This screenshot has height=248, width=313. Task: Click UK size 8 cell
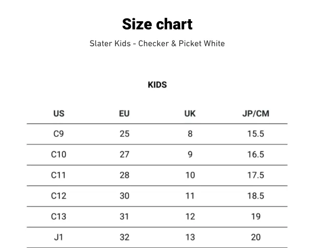(190, 134)
